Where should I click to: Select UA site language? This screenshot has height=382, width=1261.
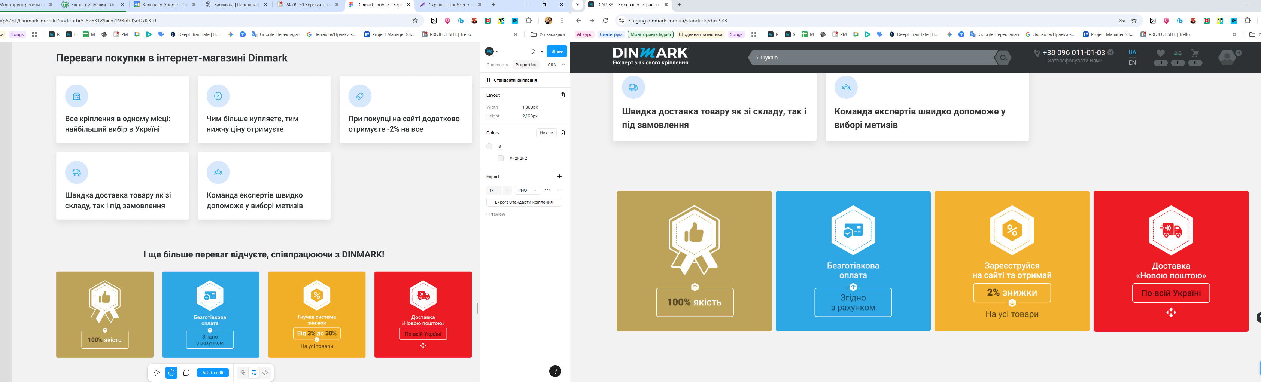1132,52
